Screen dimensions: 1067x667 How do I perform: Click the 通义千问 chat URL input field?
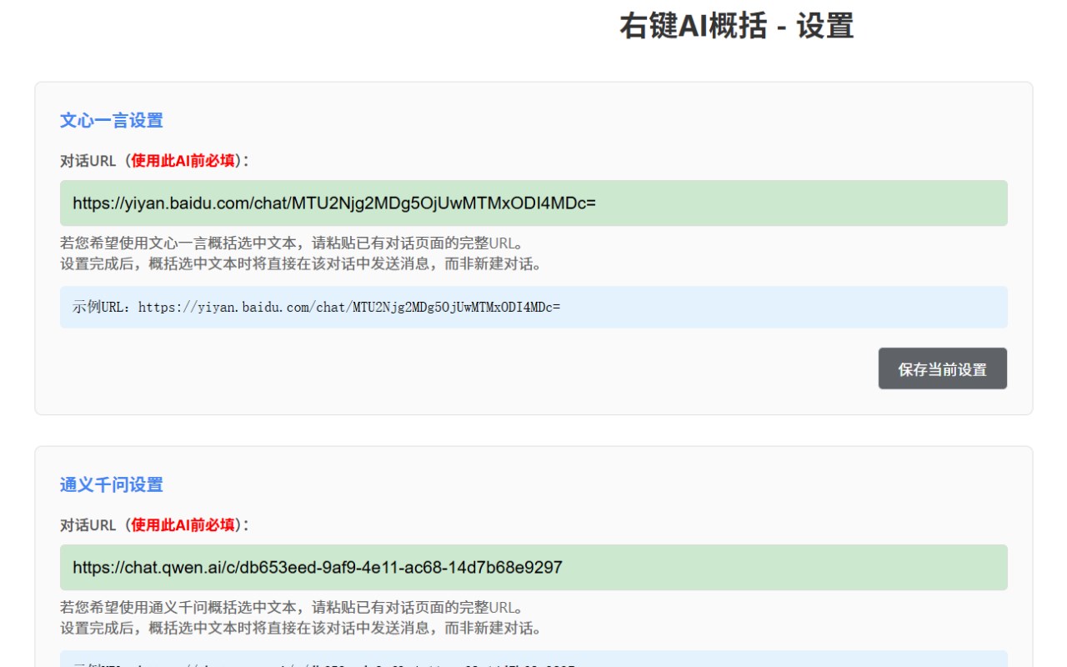tap(533, 567)
